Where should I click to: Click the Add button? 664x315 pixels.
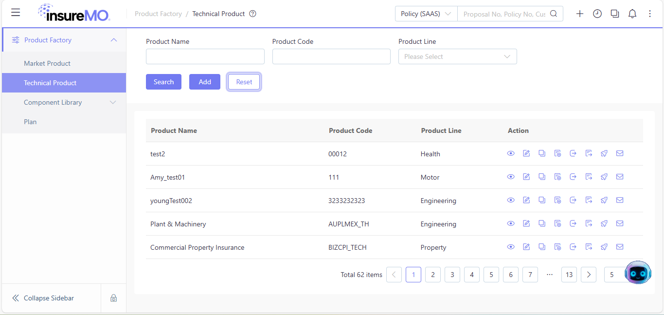[205, 82]
